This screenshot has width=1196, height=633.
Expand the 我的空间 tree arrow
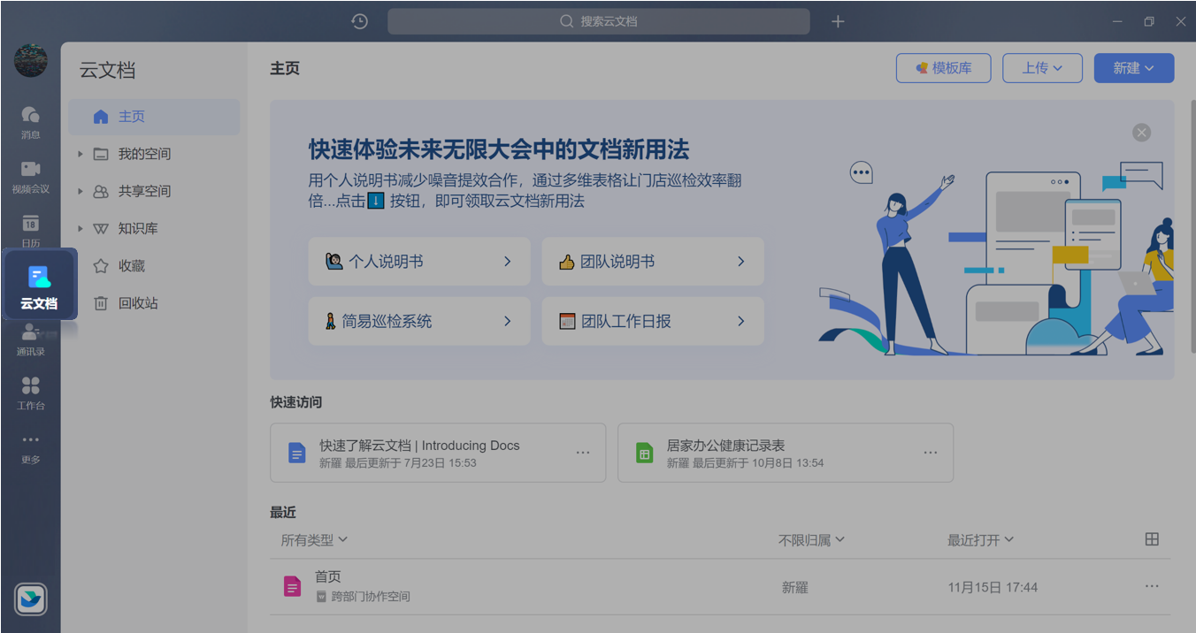coord(80,154)
